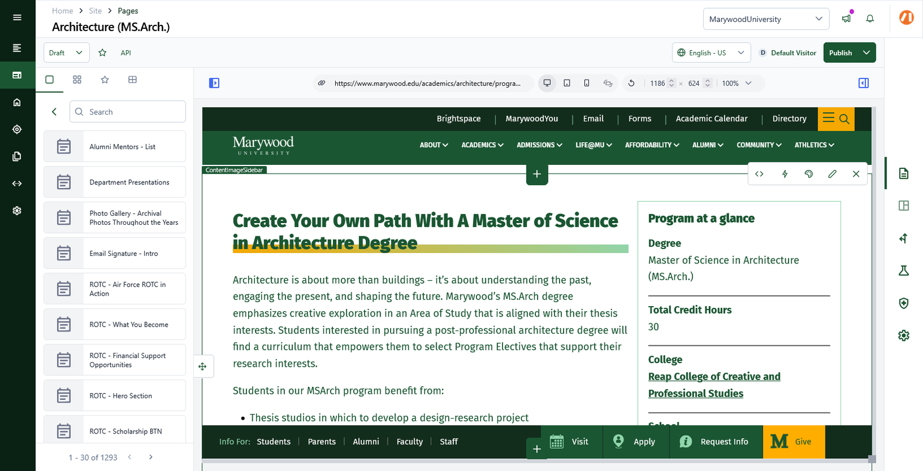This screenshot has height=471, width=923.
Task: Open the Draft status dropdown
Action: [67, 52]
